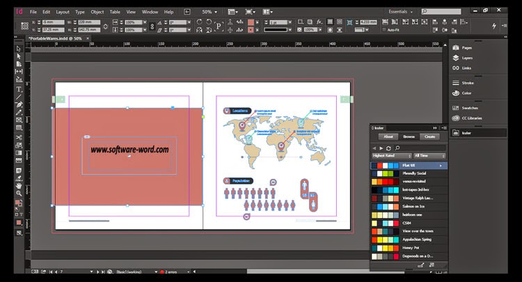Click the Create button in Kuler panel
This screenshot has width=522, height=282.
point(430,136)
